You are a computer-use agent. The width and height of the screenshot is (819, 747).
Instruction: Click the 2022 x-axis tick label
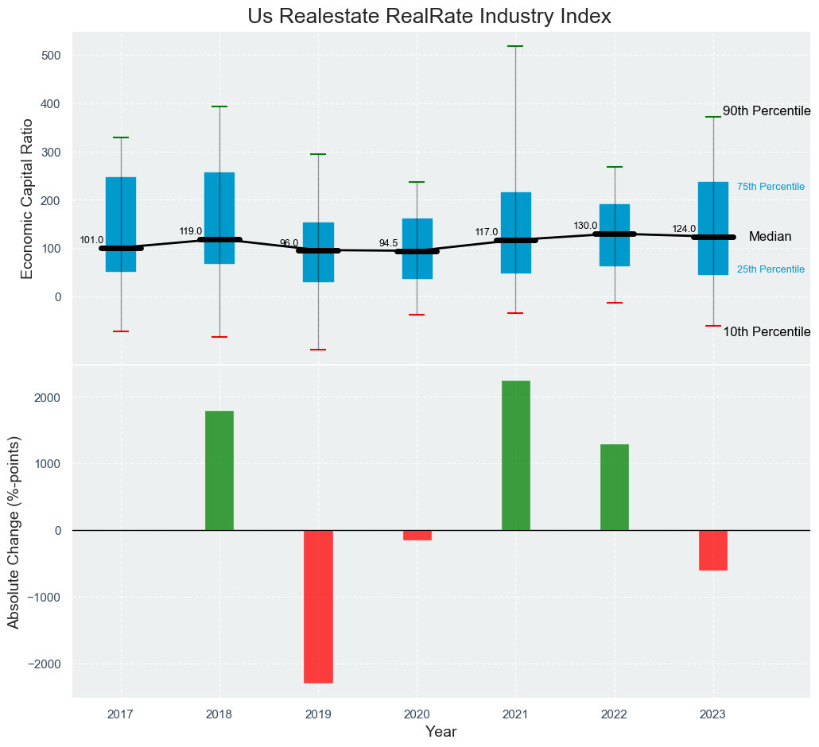614,714
